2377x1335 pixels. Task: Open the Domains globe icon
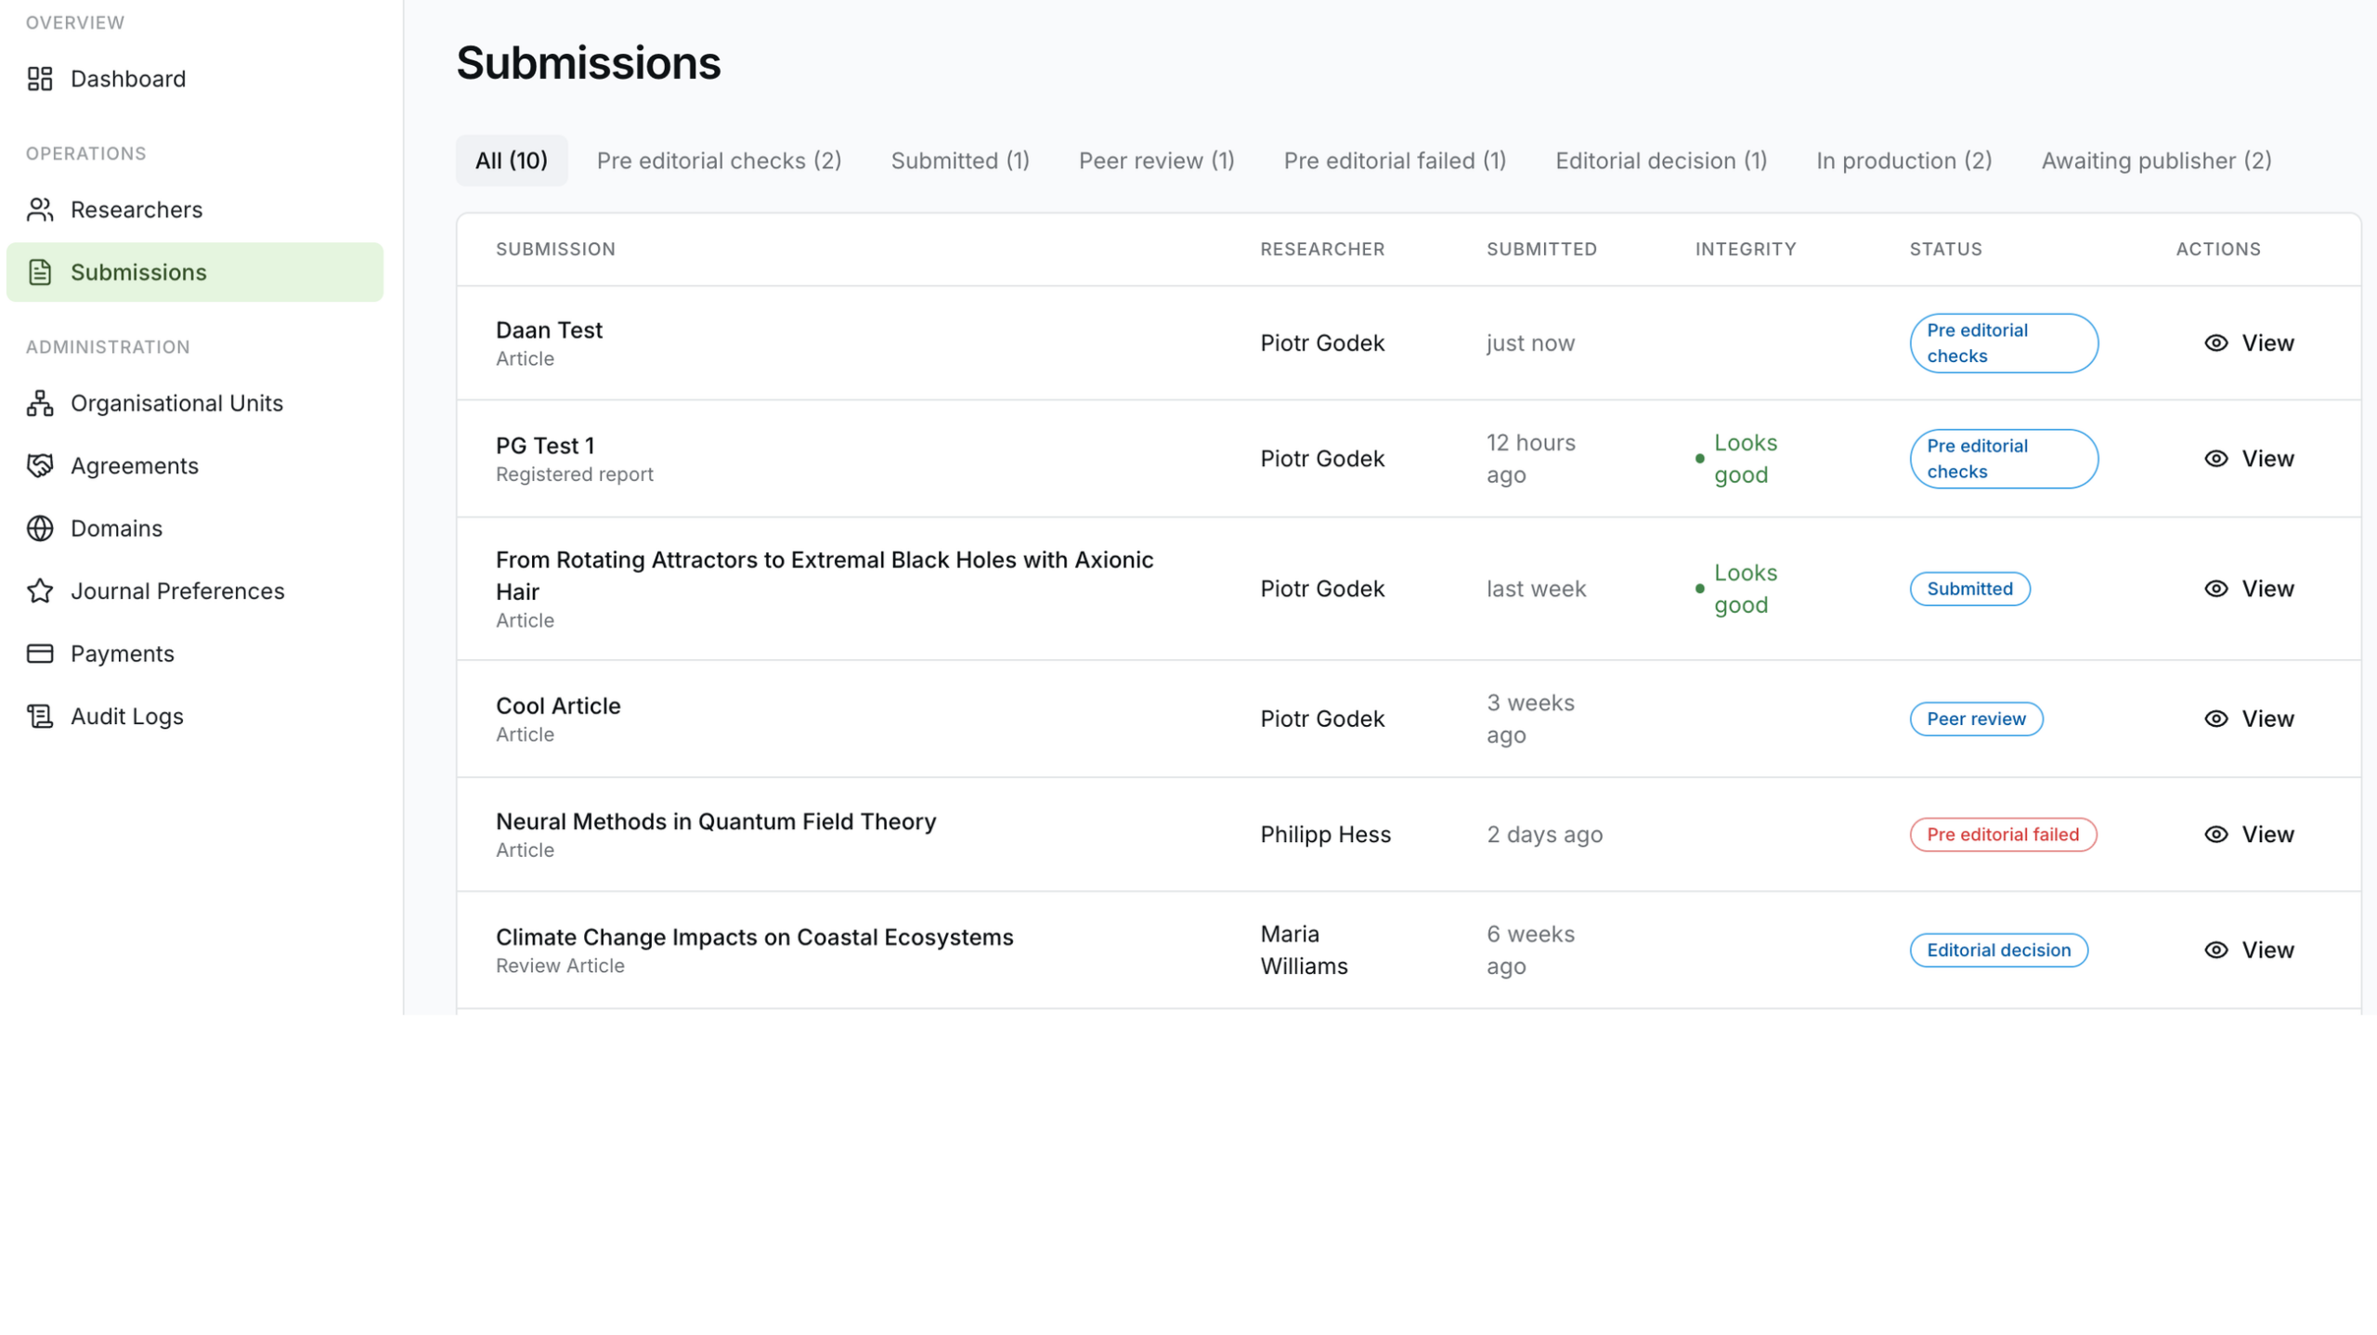coord(40,528)
